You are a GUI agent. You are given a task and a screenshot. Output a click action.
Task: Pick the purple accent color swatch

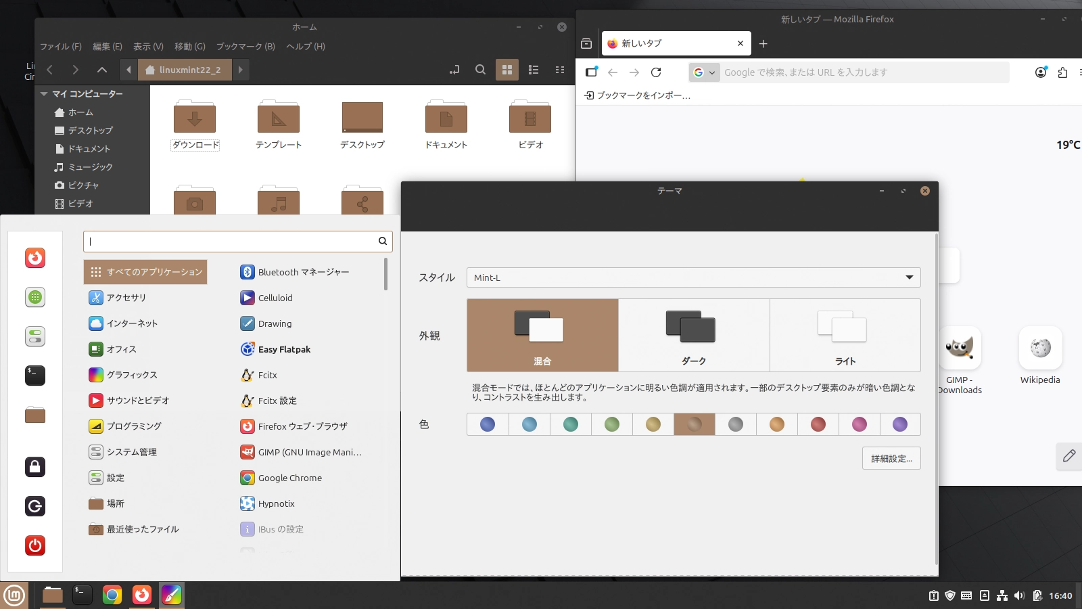[900, 424]
